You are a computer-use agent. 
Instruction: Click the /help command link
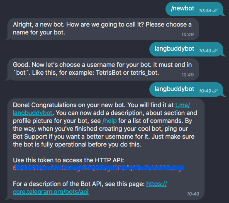tap(110, 121)
